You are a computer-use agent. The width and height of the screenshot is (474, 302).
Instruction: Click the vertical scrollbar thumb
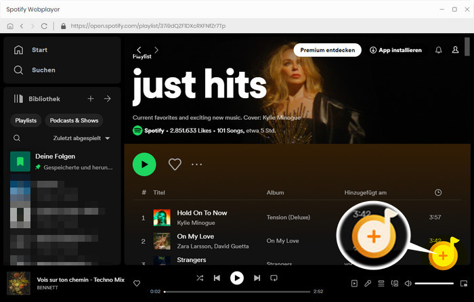[x=467, y=47]
